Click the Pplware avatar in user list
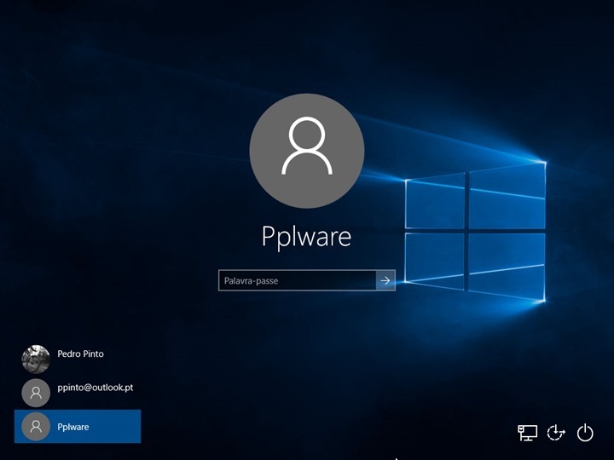 point(36,427)
